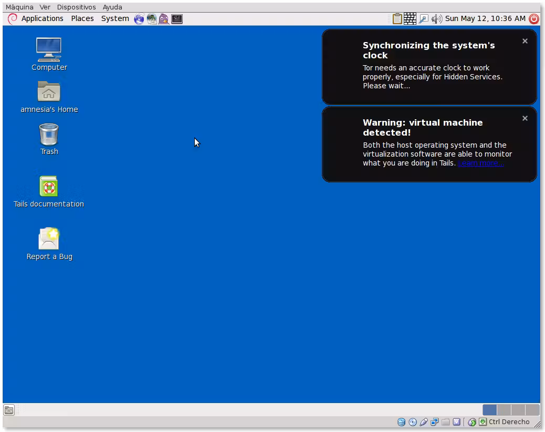
Task: Click VirtualBox network adapters indicator
Action: 434,422
